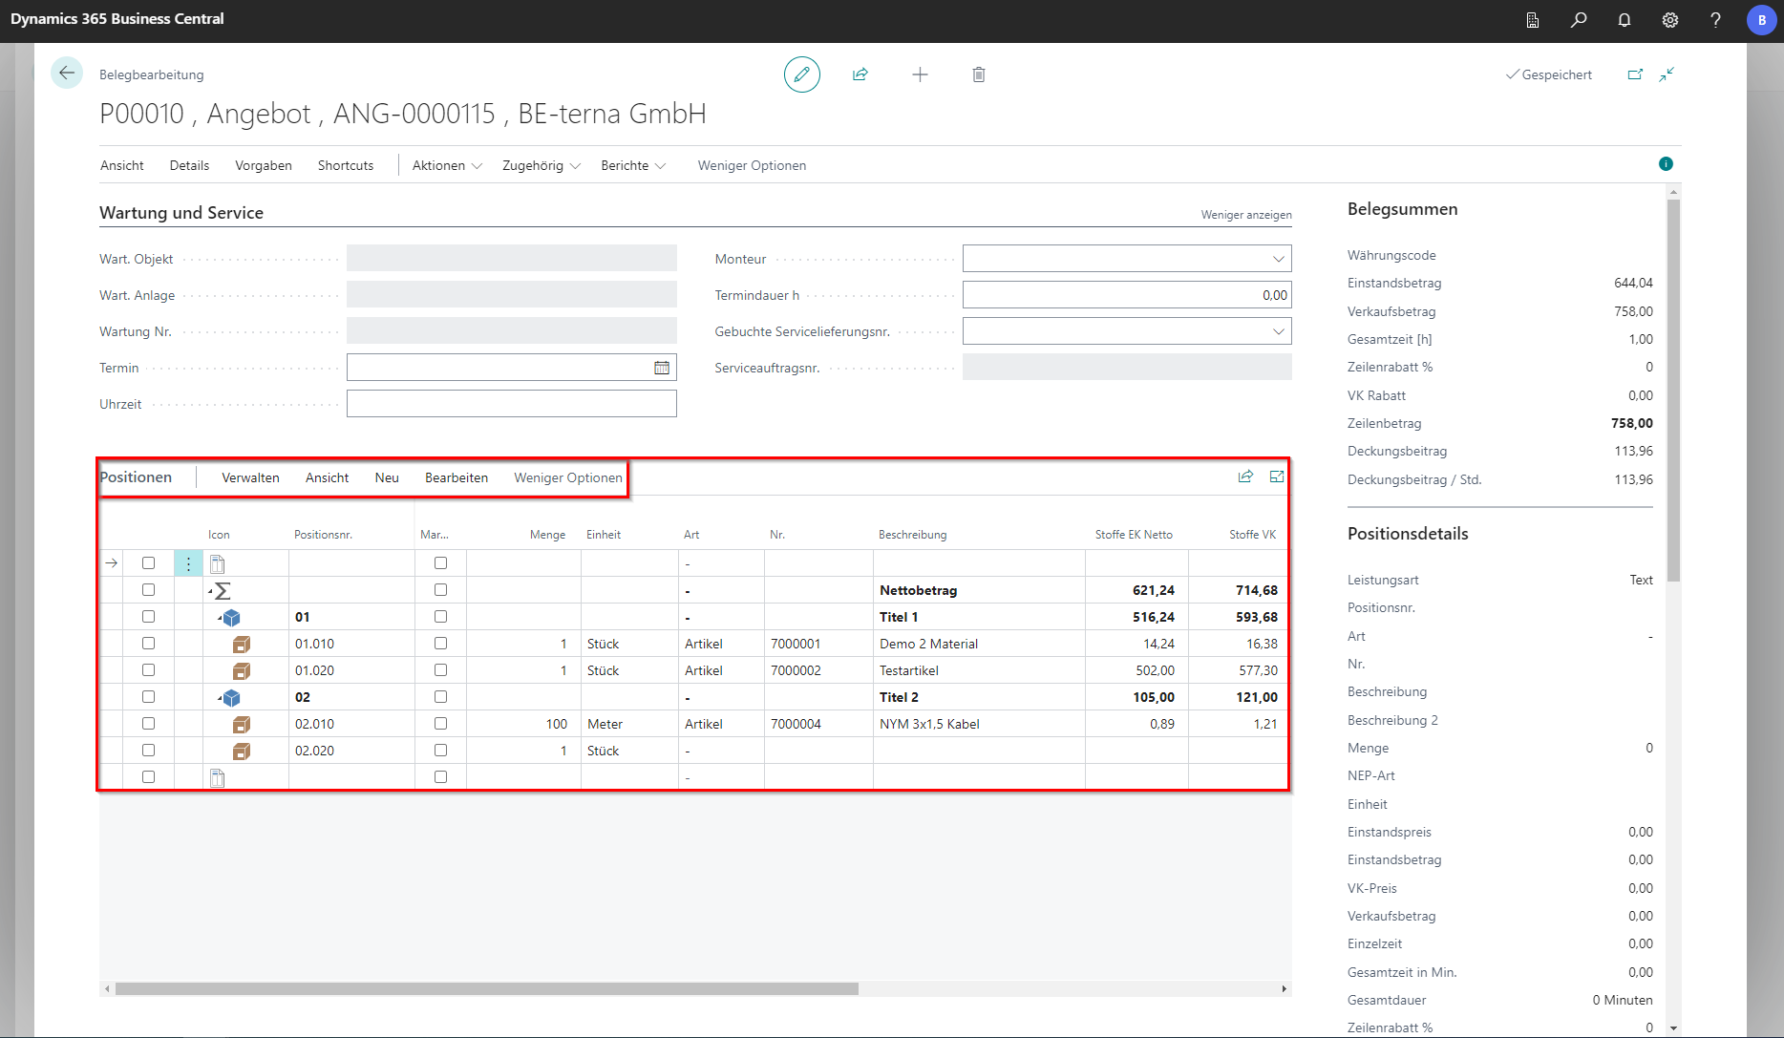Open the search magnifier icon
Screen dimensions: 1784x1038
[1579, 20]
